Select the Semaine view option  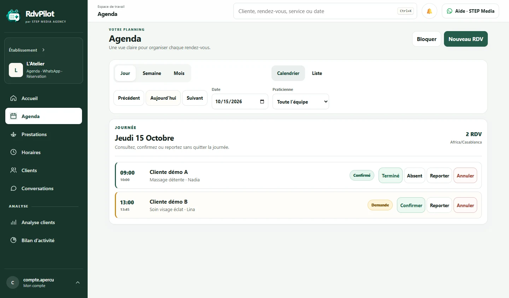(152, 73)
